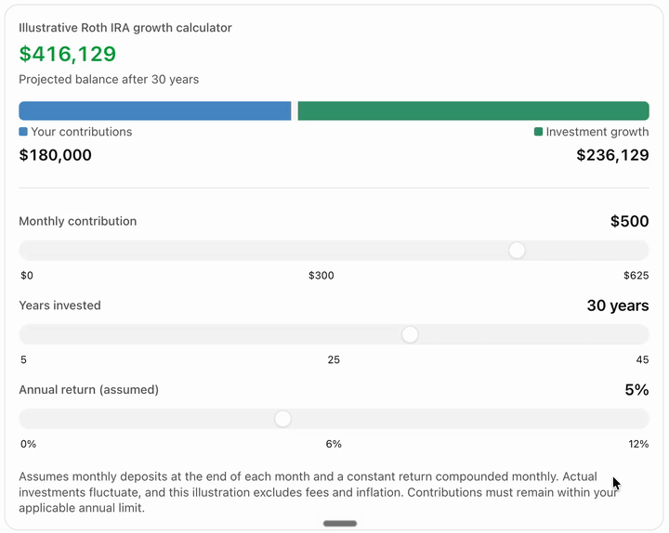The height and width of the screenshot is (533, 669).
Task: Click the $500 monthly contribution value
Action: pyautogui.click(x=629, y=221)
